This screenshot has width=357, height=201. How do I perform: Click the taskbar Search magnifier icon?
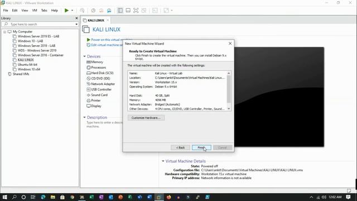(14, 197)
